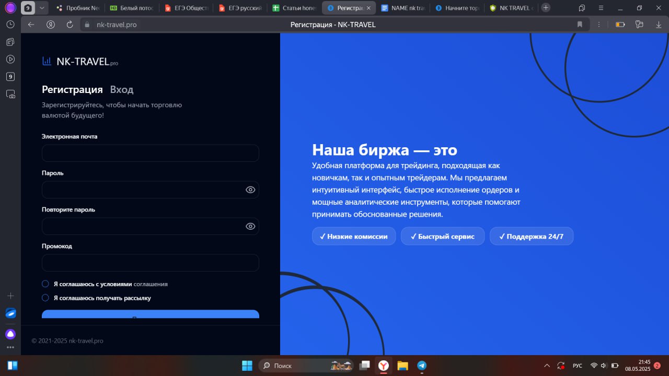This screenshot has width=669, height=376.
Task: Click the site security lock icon
Action: tap(87, 25)
